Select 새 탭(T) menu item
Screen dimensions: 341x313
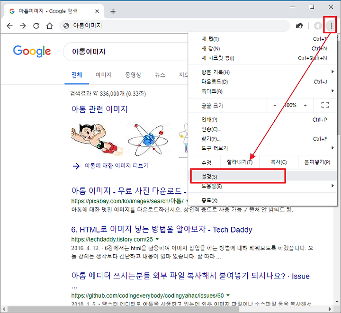click(x=262, y=39)
